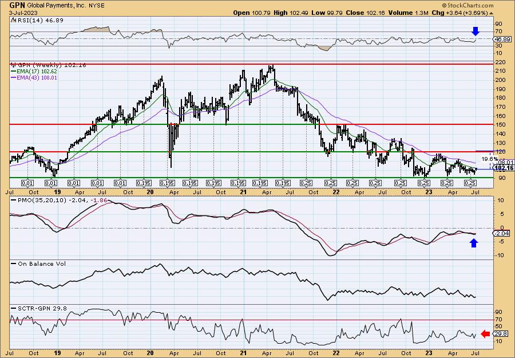515x358 pixels.
Task: Click the EMA(17) 102.62 legend text
Action: click(x=37, y=72)
